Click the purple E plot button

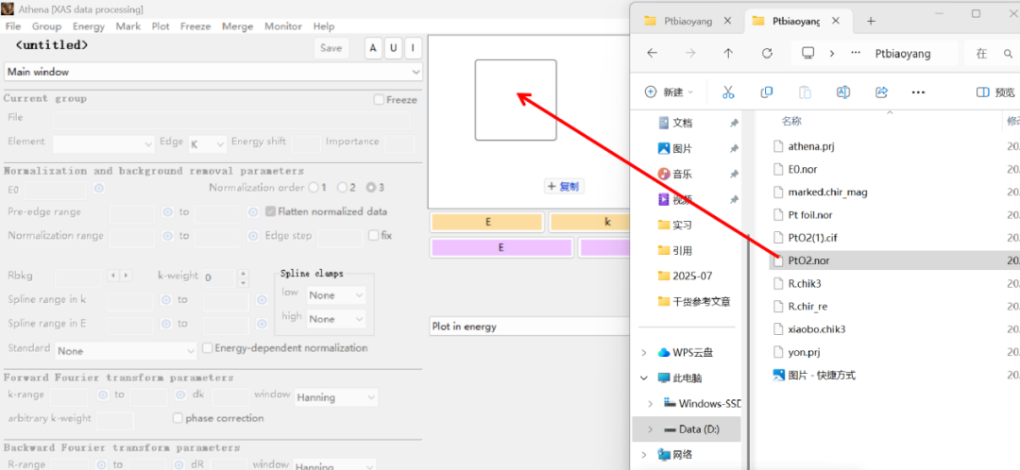(501, 247)
